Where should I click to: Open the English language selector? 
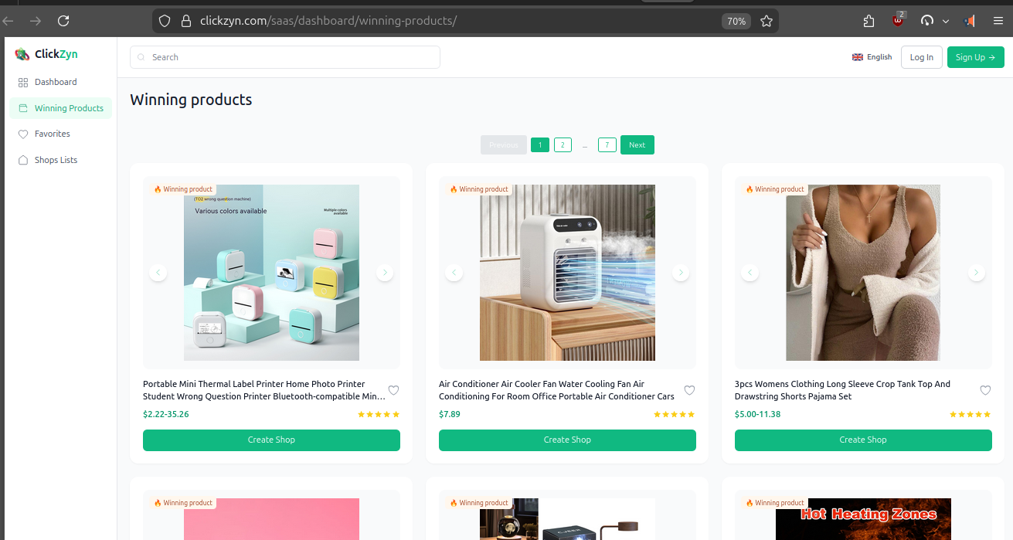[x=872, y=57]
